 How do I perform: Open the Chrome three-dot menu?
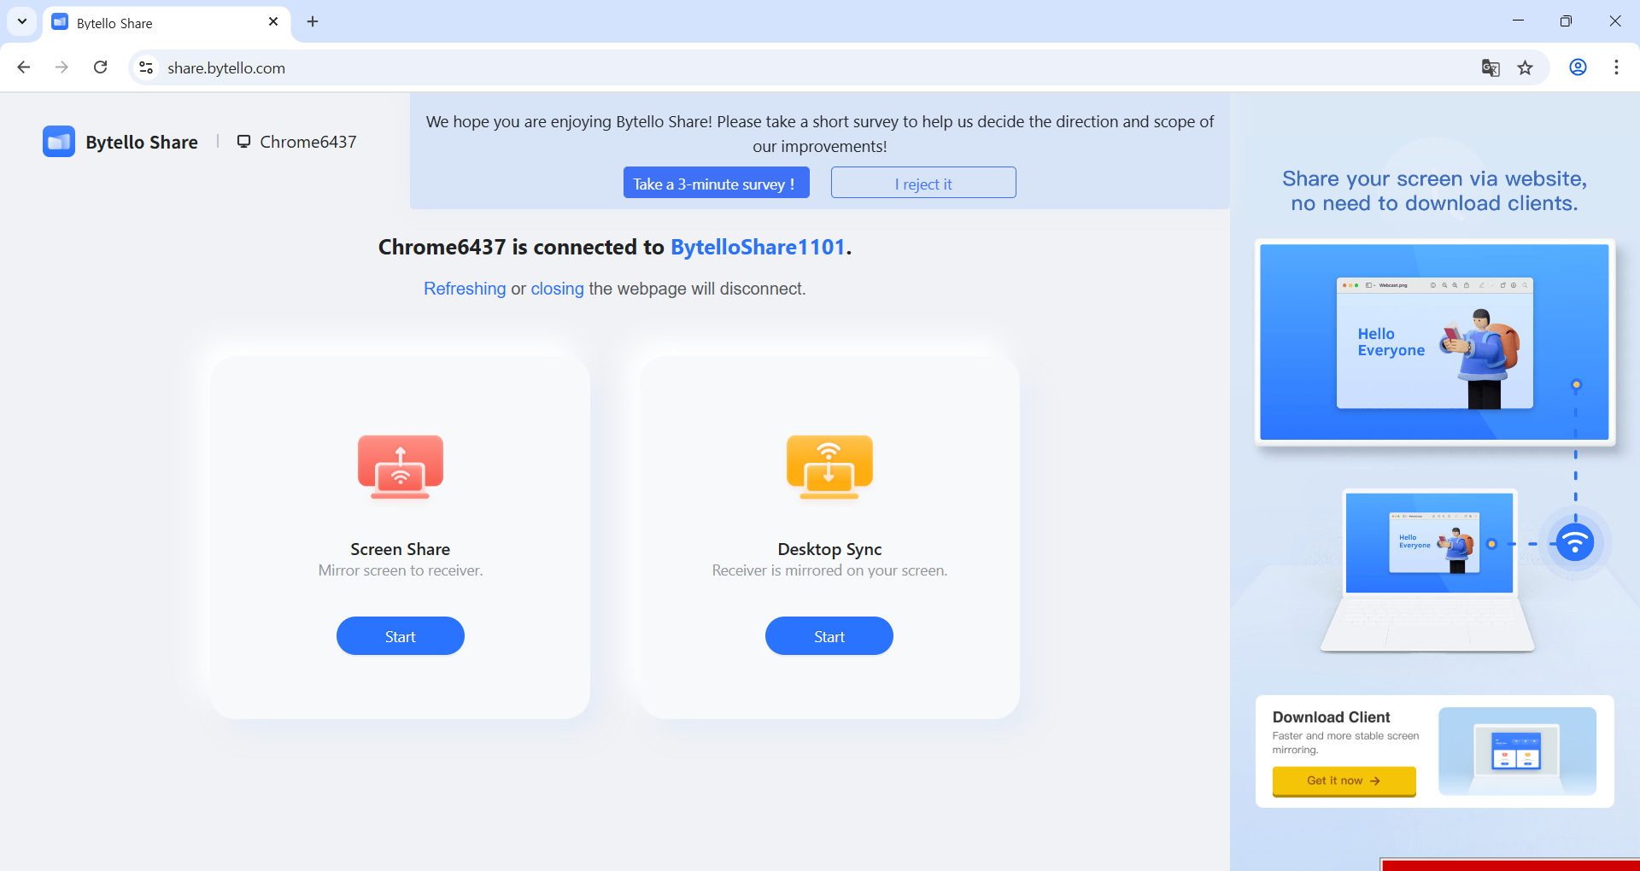(1616, 67)
